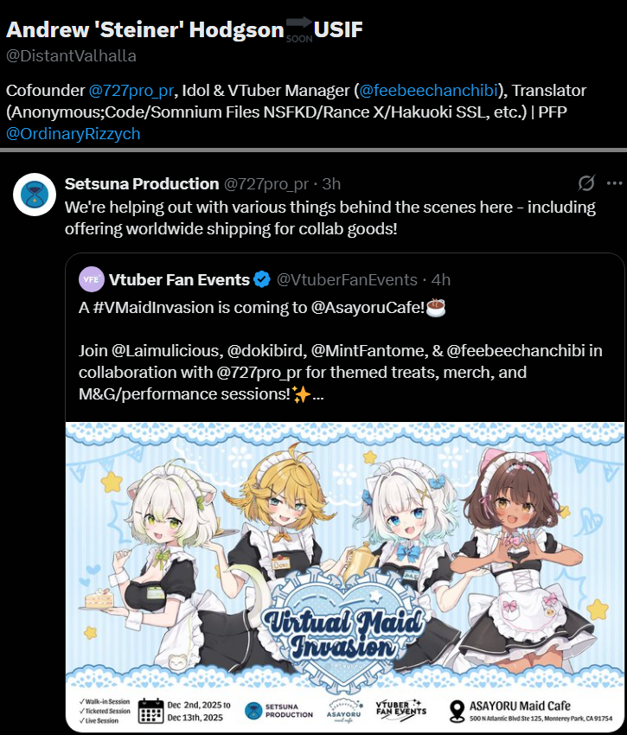
Task: Open the @727pro_pr link in bio
Action: pos(131,91)
